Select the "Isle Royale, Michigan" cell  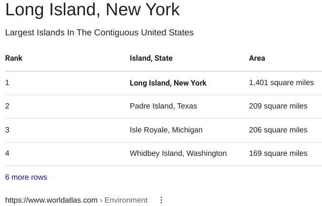coord(166,130)
